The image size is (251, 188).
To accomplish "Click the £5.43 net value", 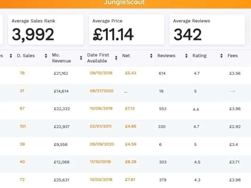I will click(131, 73).
